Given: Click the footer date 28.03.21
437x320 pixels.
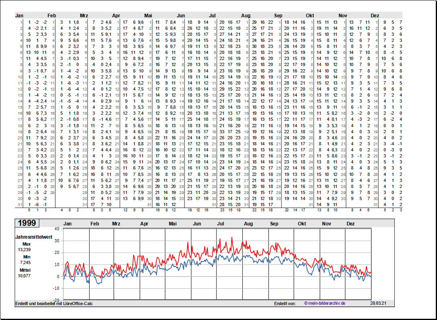Looking at the screenshot, I should click(x=378, y=303).
